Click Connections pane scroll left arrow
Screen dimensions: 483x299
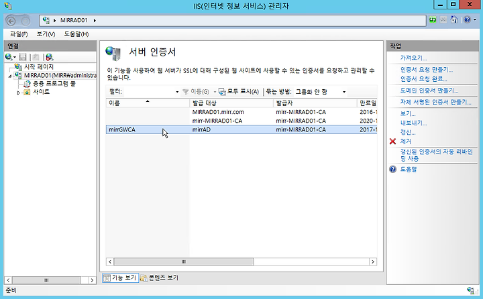tap(8, 280)
